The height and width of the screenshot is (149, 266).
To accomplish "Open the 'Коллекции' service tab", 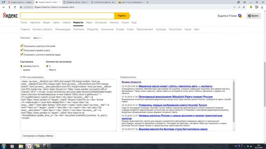I will [x=101, y=22].
